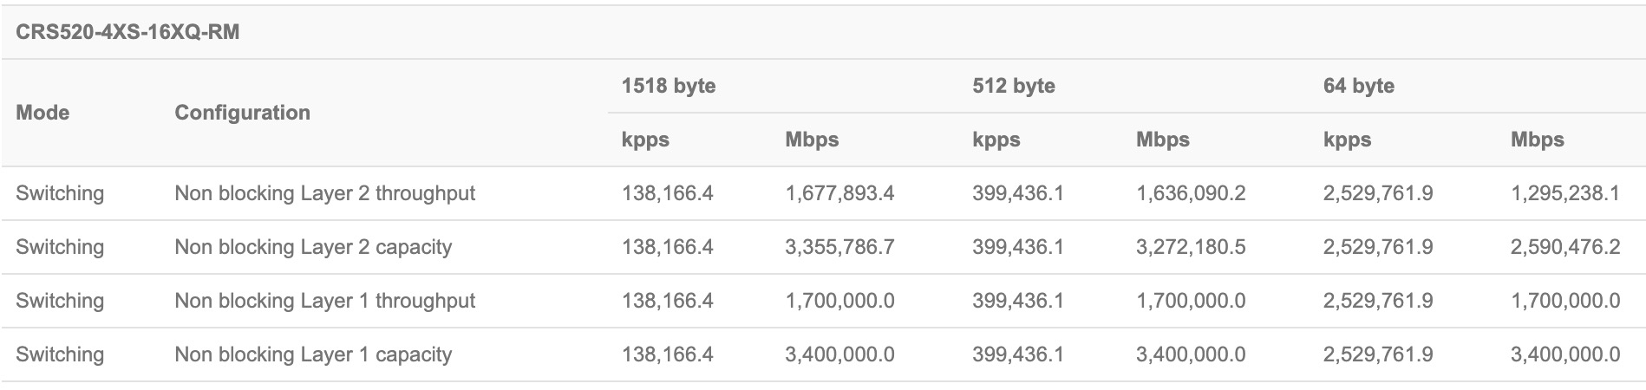Click the kpps subheader under 1518 byte
This screenshot has height=390, width=1646.
645,140
